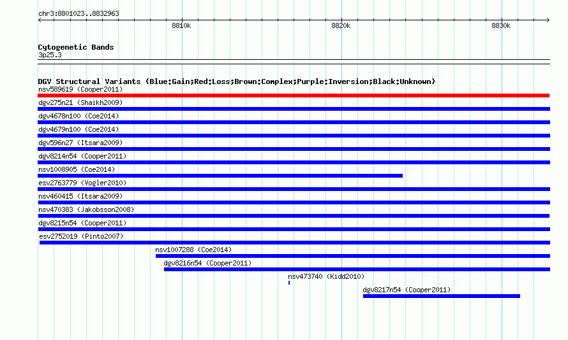
Task: Click the 8830k ruler position label
Action: click(501, 25)
